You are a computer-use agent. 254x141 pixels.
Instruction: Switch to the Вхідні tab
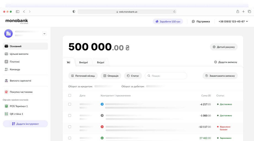(100, 63)
